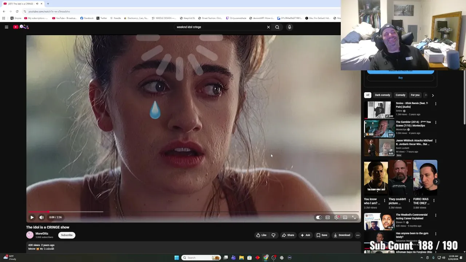The width and height of the screenshot is (466, 262).
Task: Open options for The Weeknd's Acting Career video
Action: pyautogui.click(x=435, y=215)
